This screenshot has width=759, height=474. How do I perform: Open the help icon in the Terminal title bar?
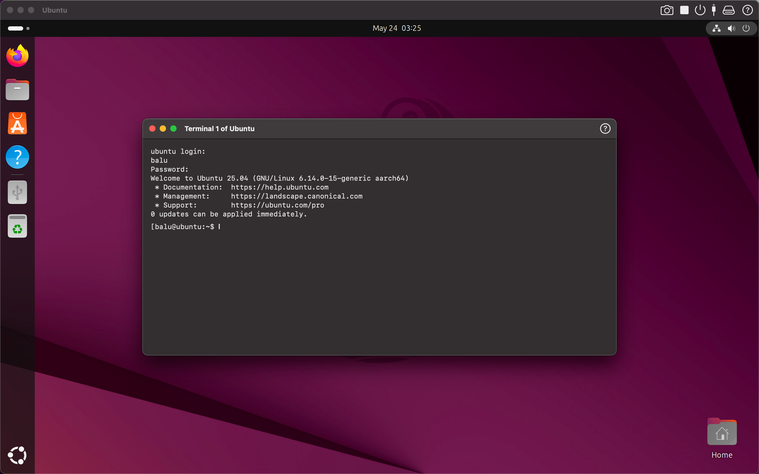[605, 129]
